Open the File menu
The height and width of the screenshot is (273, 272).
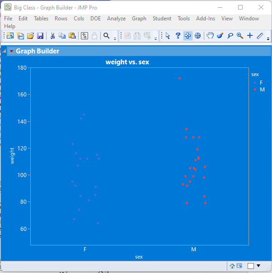[8, 19]
